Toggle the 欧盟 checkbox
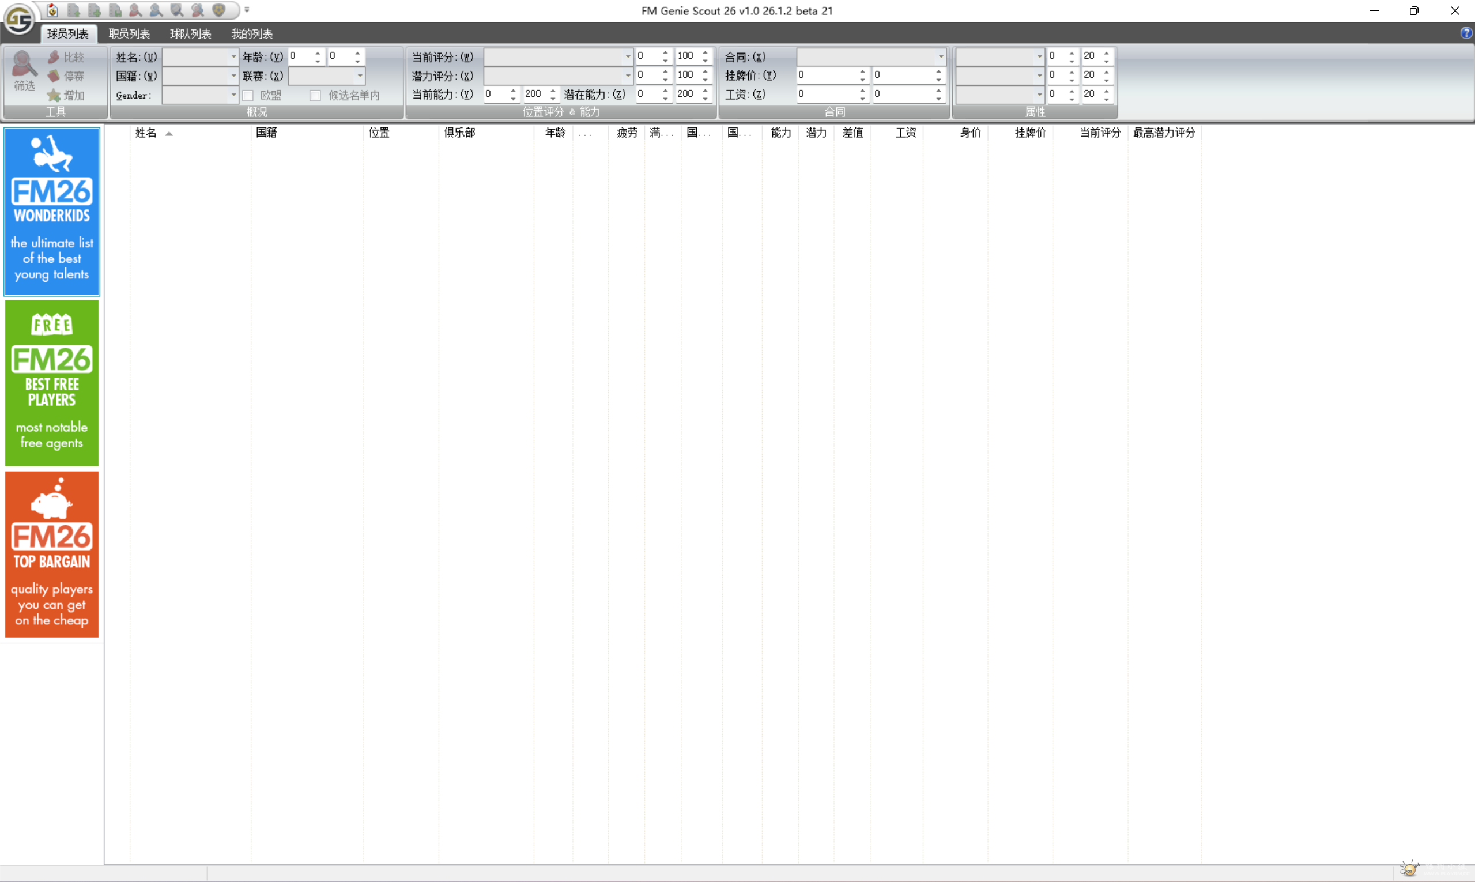Screen dimensions: 1475x882 pyautogui.click(x=248, y=95)
